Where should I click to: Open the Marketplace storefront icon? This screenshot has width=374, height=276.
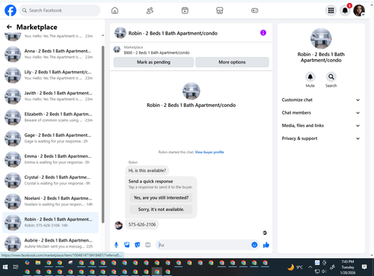pos(219,10)
